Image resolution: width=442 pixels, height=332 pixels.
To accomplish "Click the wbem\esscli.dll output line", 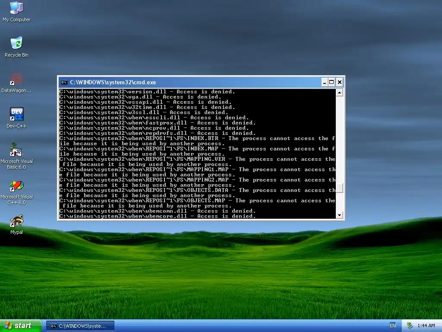I will point(154,118).
